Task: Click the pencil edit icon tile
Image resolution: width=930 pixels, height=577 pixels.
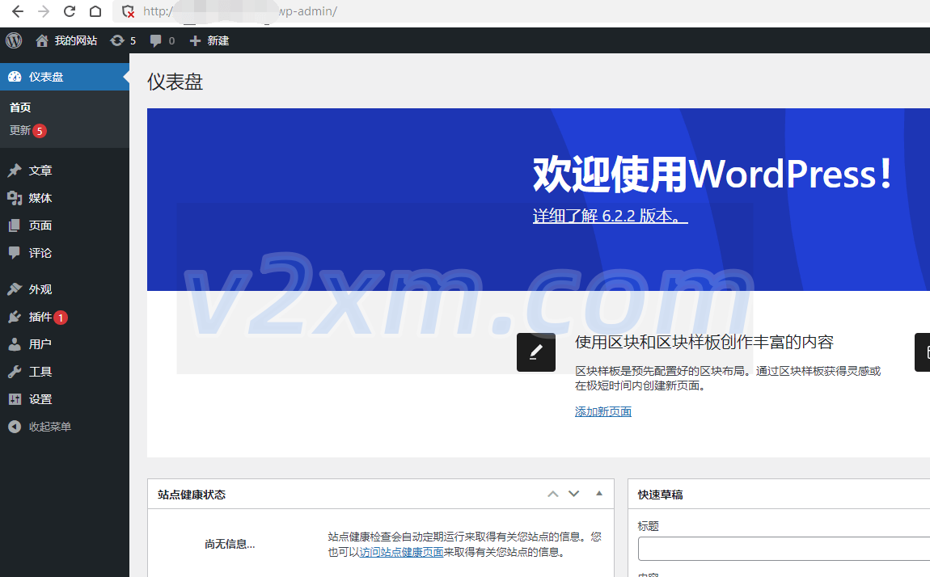Action: pyautogui.click(x=536, y=352)
